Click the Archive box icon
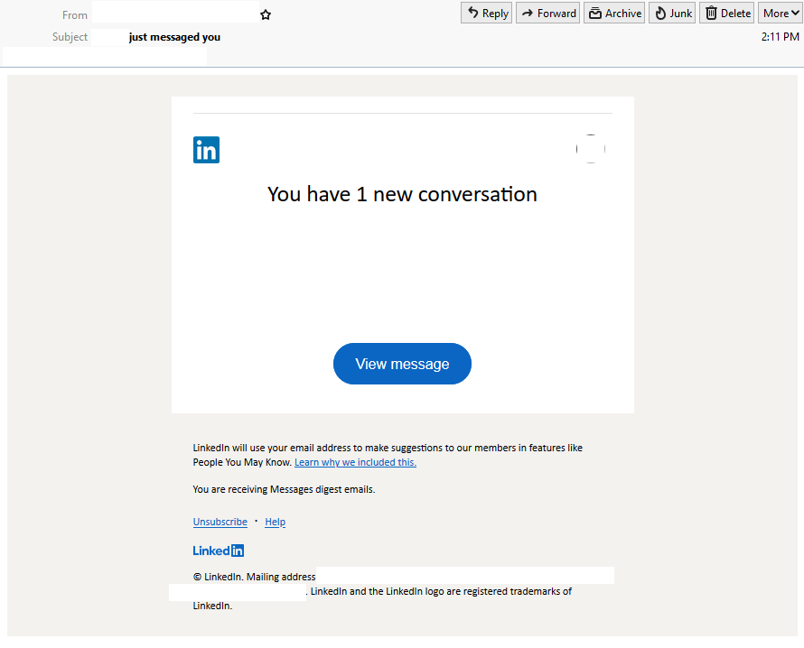The image size is (804, 648). (597, 13)
